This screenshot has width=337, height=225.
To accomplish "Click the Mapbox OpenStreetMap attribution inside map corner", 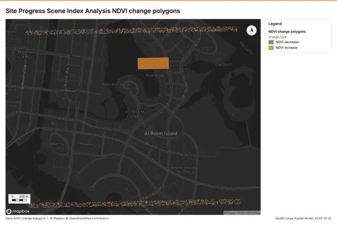I will [242, 213].
